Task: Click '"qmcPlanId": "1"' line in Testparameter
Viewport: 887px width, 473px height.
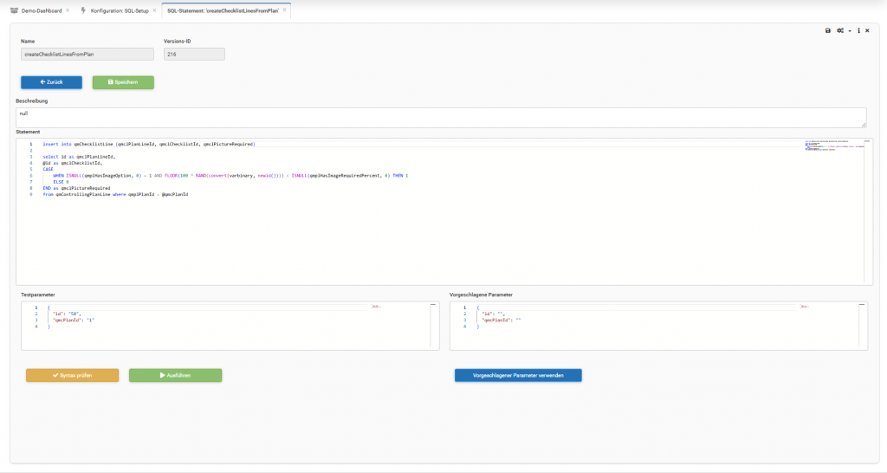Action: coord(73,320)
